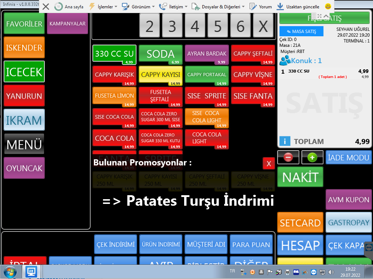Click the Konuk guests icon

pyautogui.click(x=285, y=61)
